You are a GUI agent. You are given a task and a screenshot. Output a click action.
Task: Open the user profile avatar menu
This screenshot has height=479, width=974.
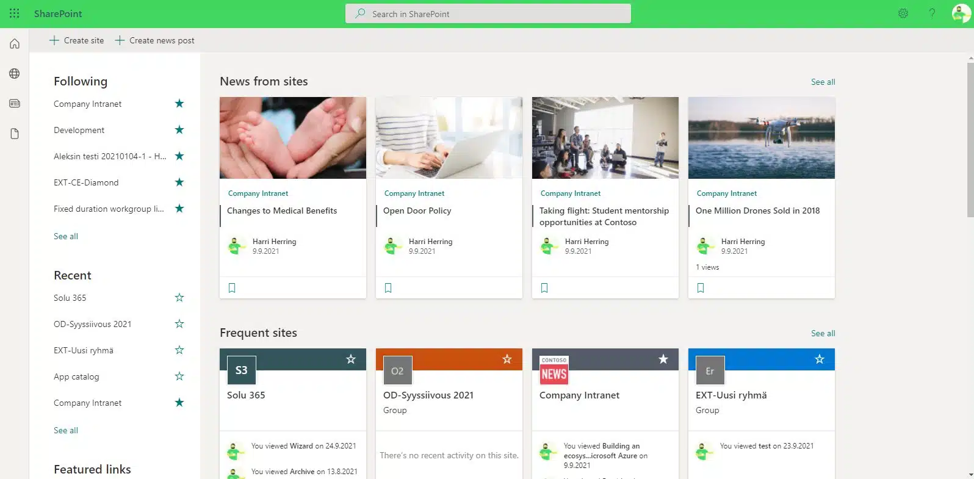click(961, 13)
